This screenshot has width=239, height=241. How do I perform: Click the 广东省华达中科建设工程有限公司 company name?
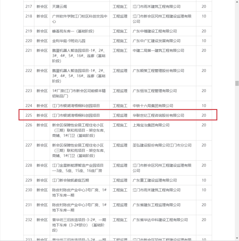coord(160,220)
